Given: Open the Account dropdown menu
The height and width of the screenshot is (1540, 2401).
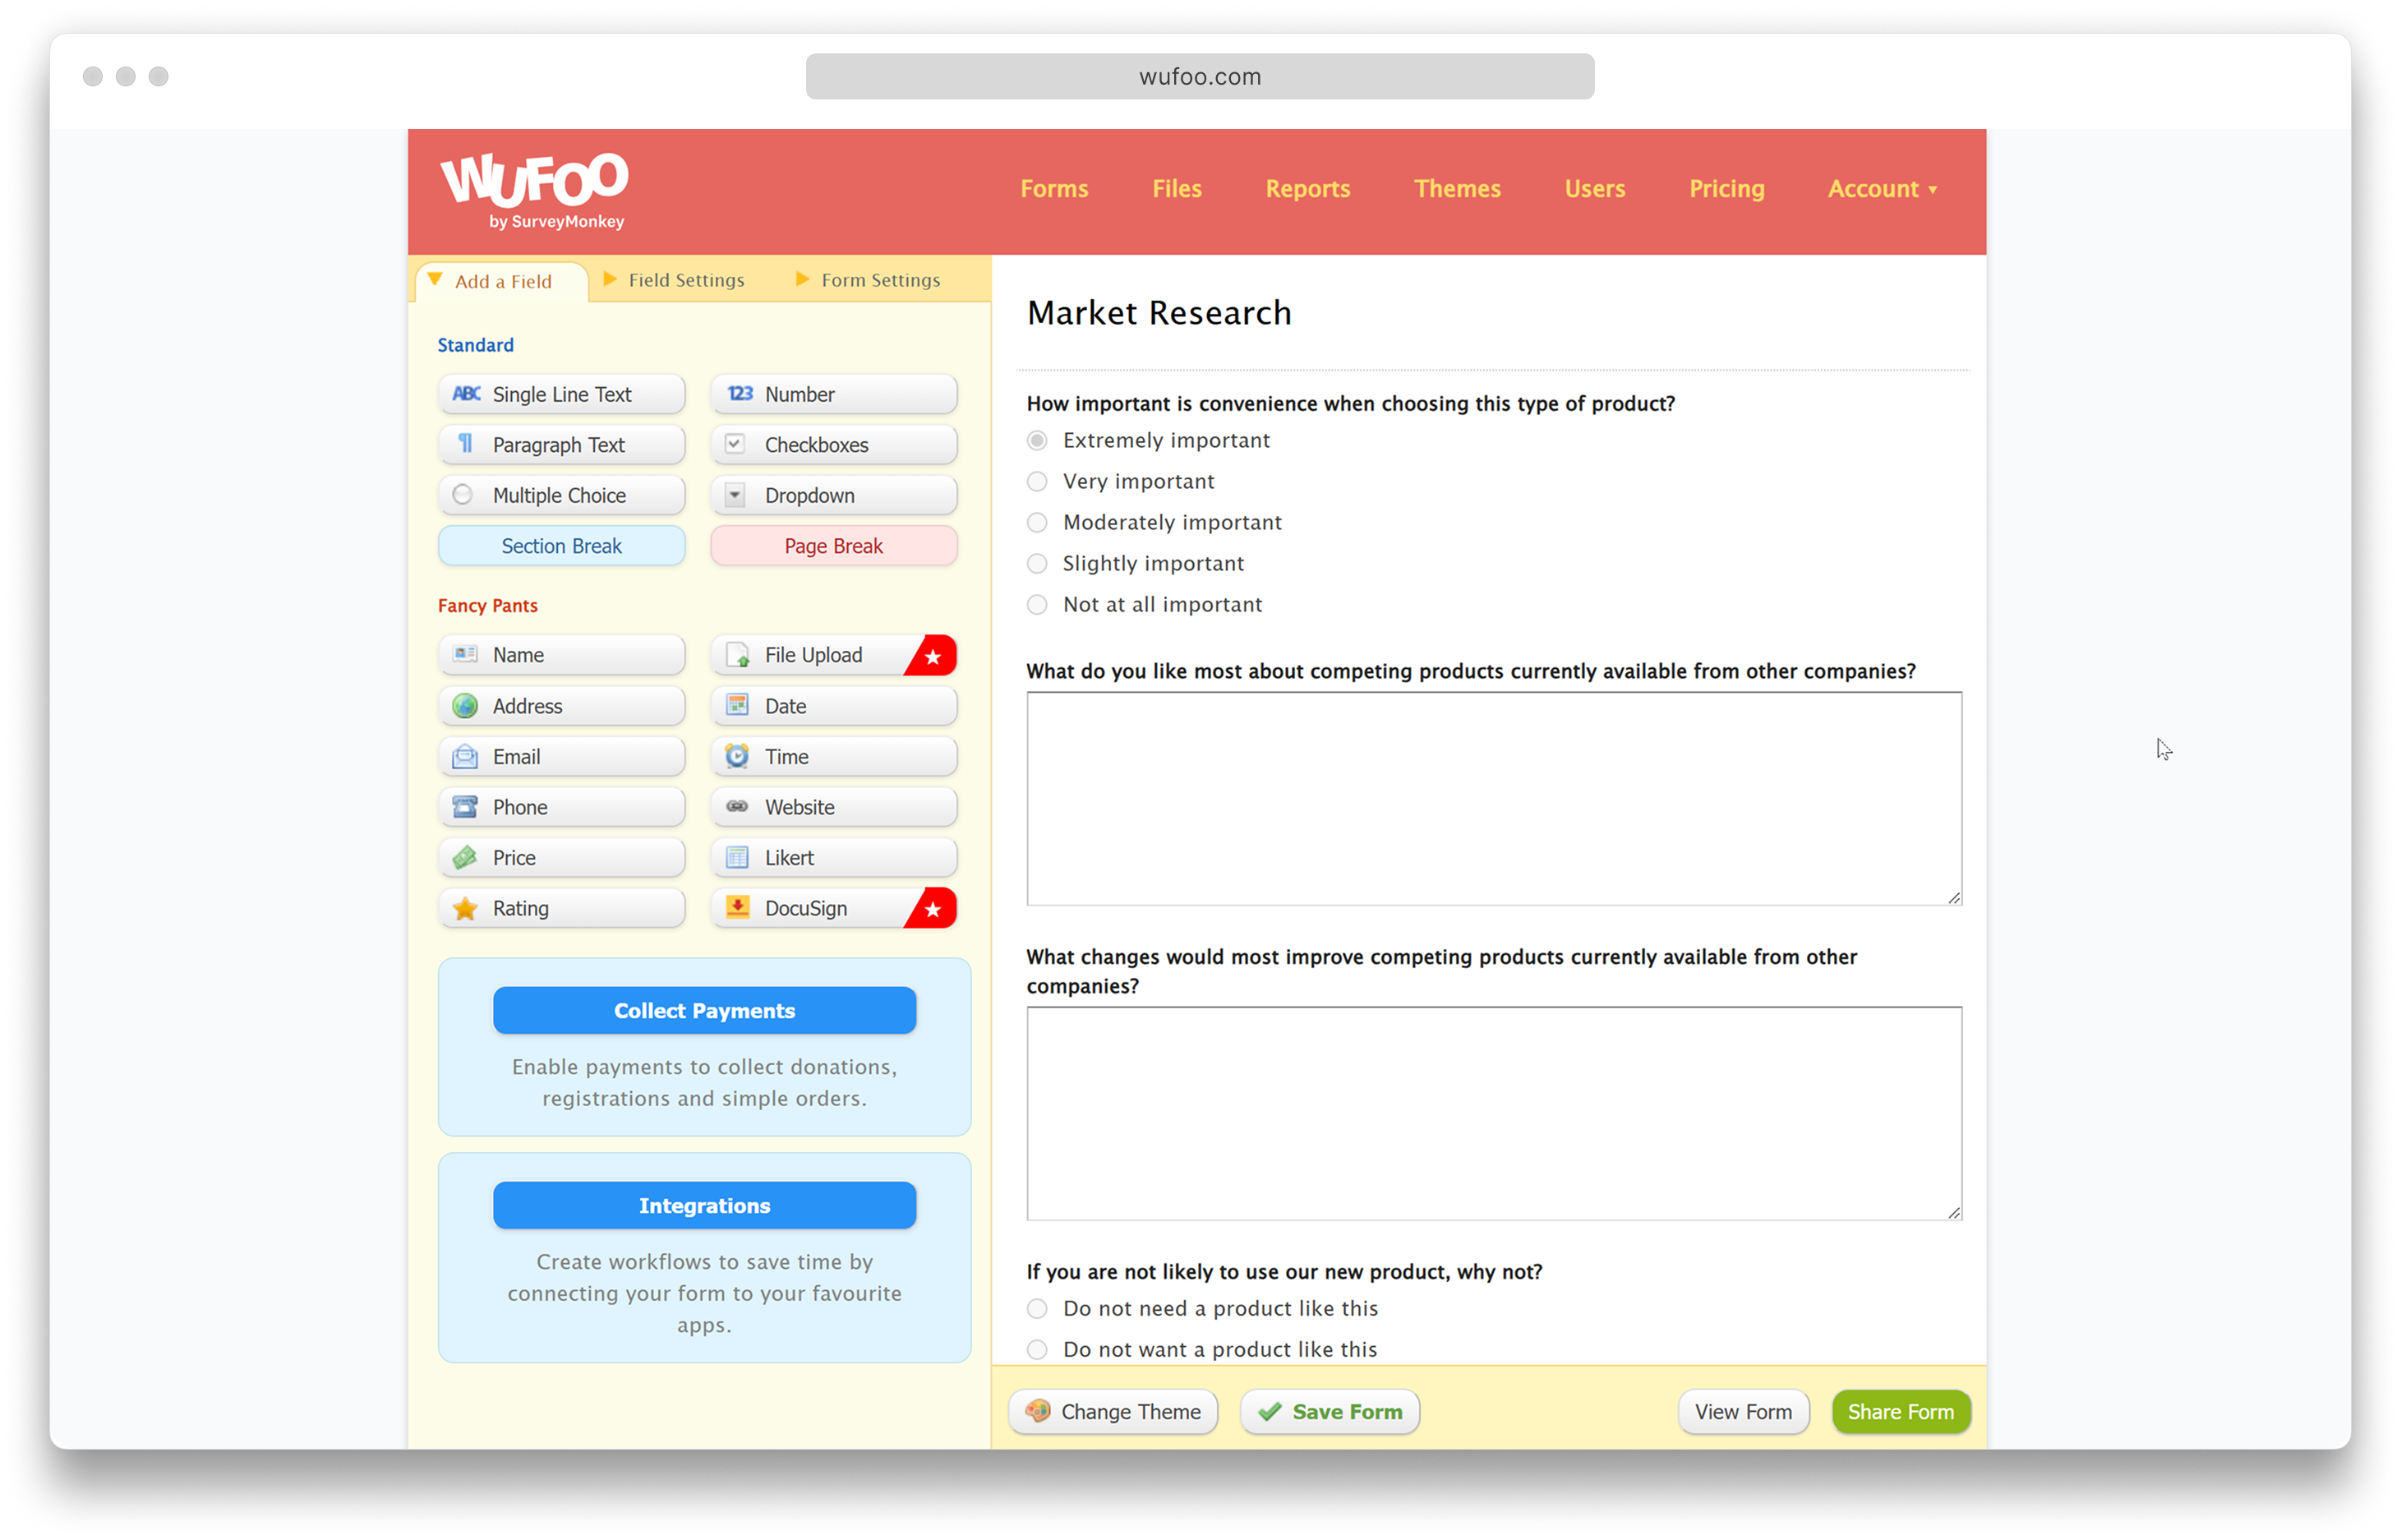Looking at the screenshot, I should tap(1882, 189).
